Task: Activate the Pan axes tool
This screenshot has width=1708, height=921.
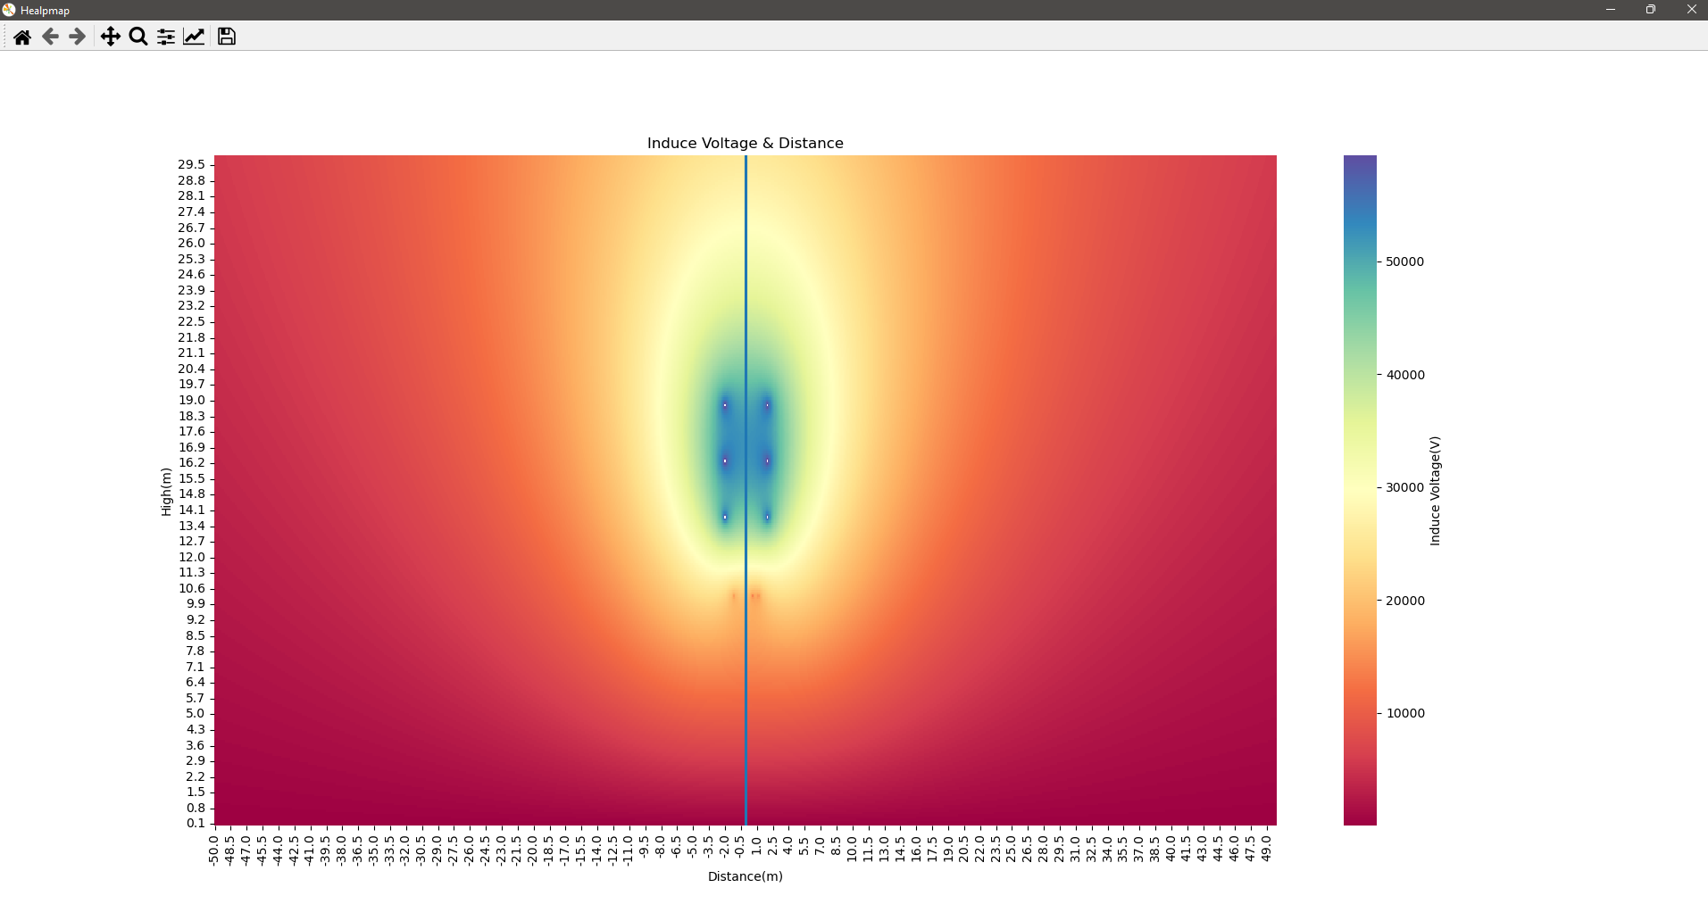Action: pyautogui.click(x=110, y=37)
